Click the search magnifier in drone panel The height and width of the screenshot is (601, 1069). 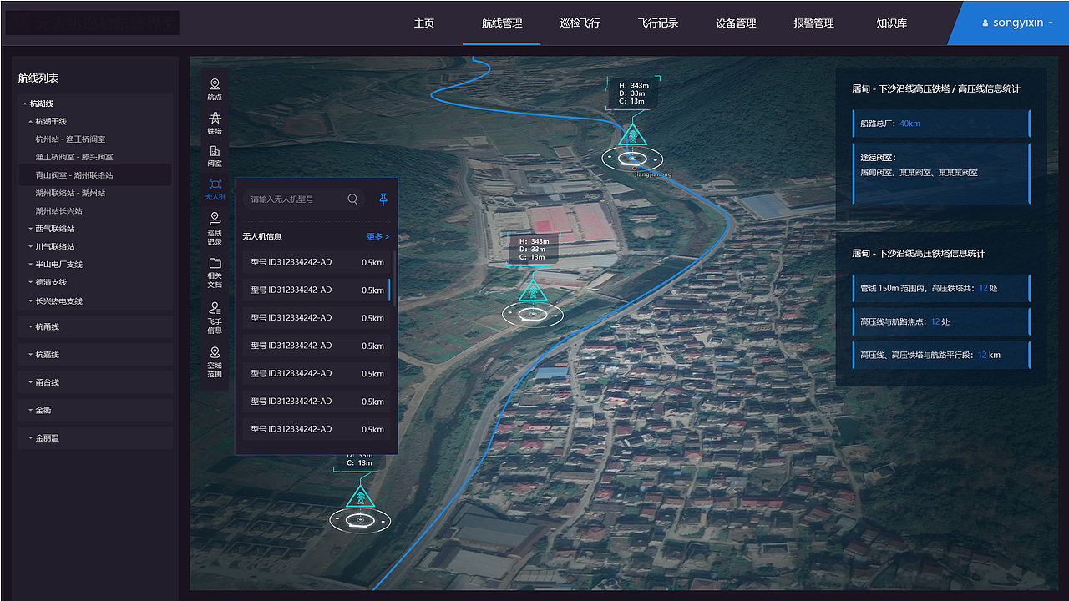[x=352, y=199]
